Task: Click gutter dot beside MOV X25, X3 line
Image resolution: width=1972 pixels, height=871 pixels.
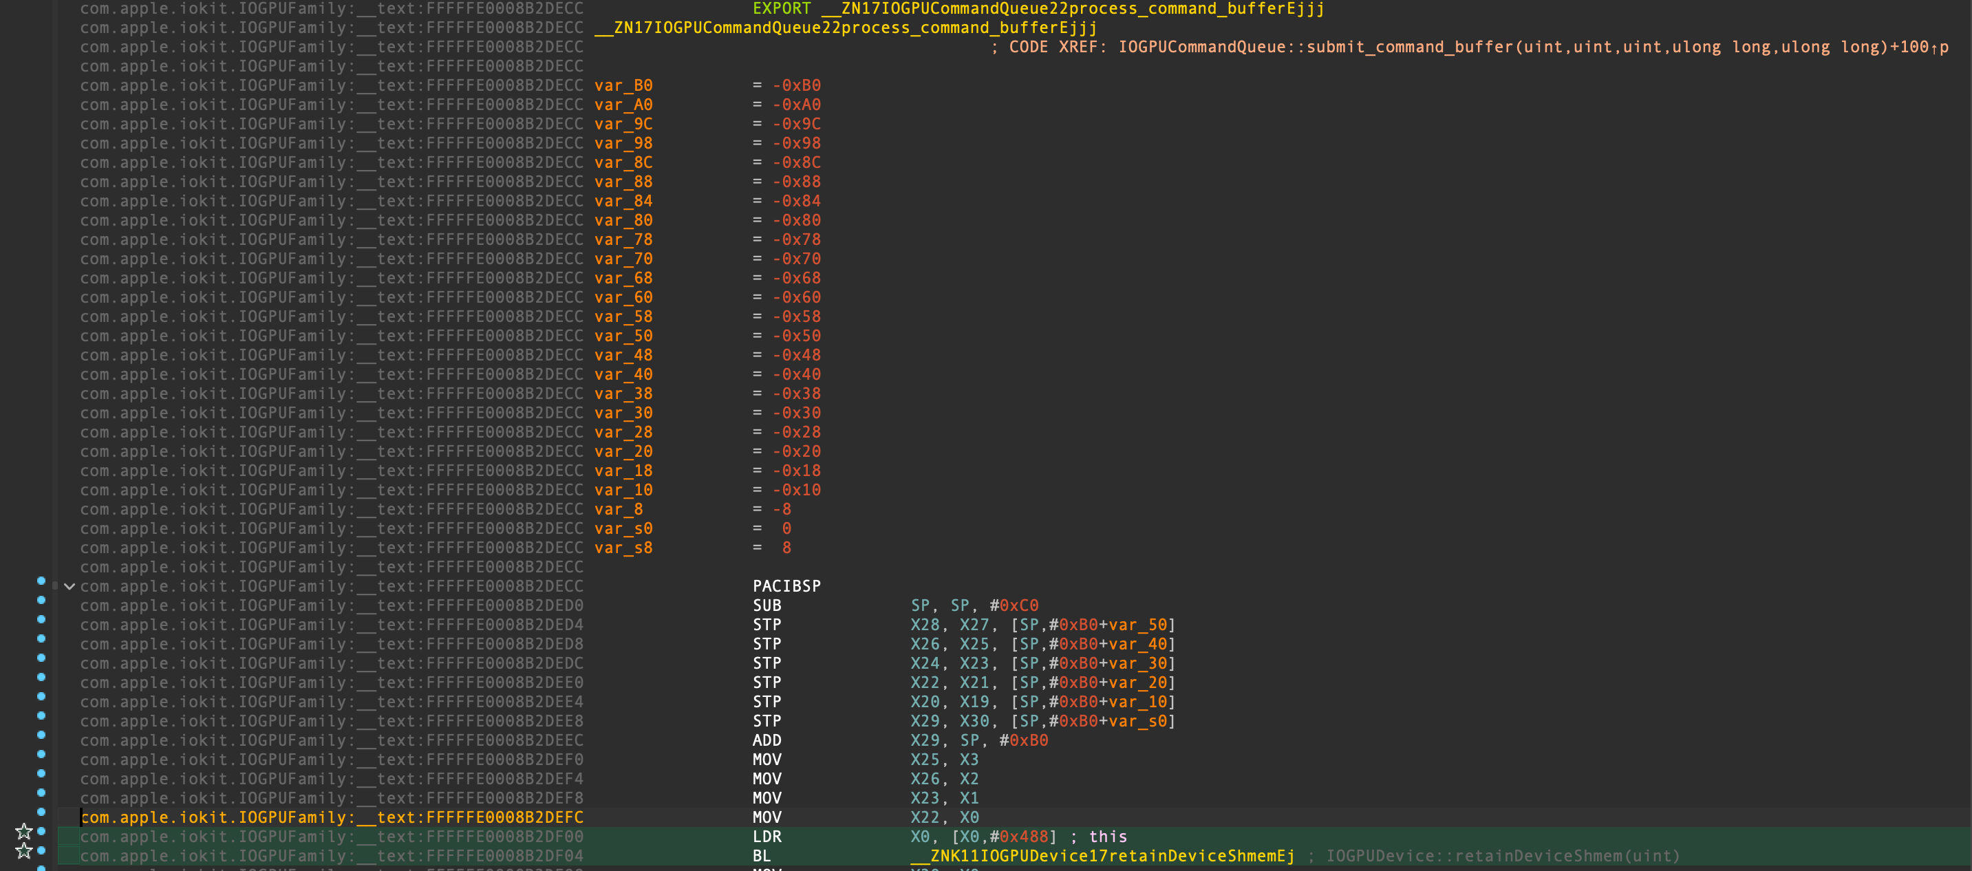Action: pos(41,754)
